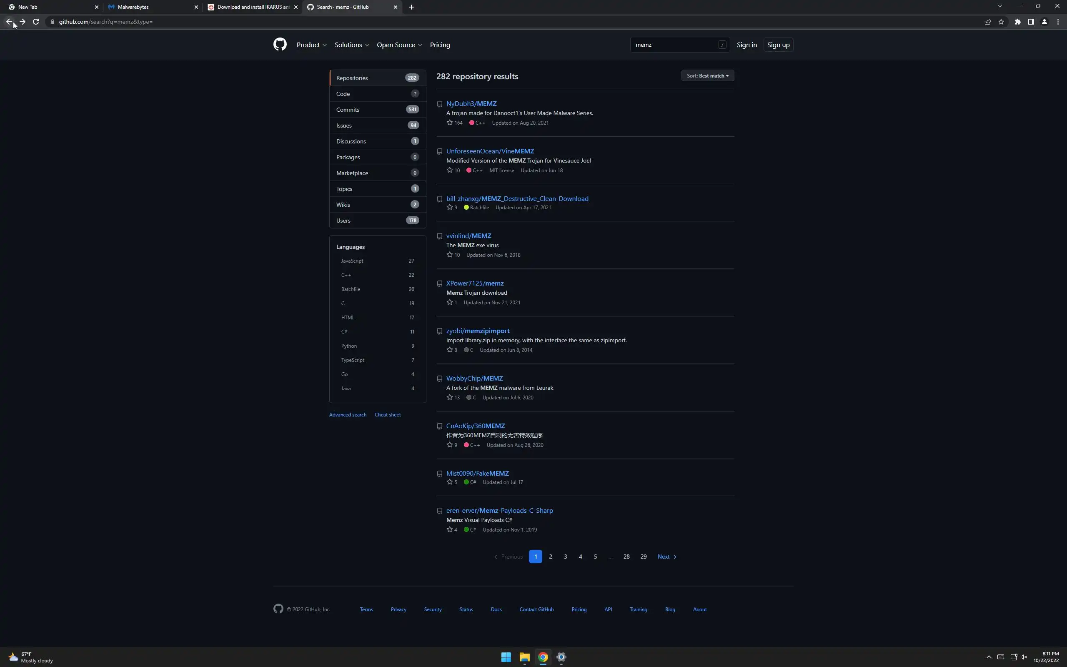Open File Explorer from the taskbar

click(x=524, y=657)
